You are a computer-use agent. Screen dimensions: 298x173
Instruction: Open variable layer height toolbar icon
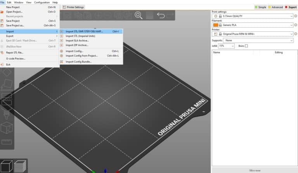tap(149, 15)
